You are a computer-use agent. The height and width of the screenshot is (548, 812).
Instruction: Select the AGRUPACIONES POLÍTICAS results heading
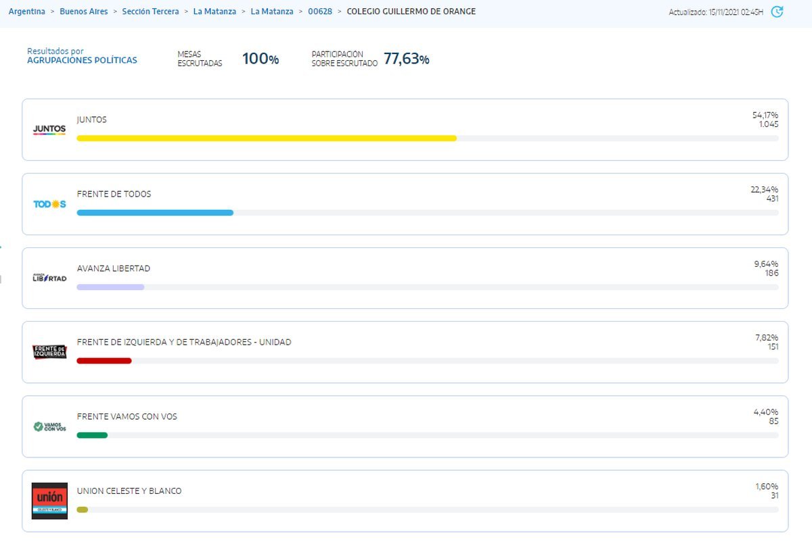tap(82, 60)
